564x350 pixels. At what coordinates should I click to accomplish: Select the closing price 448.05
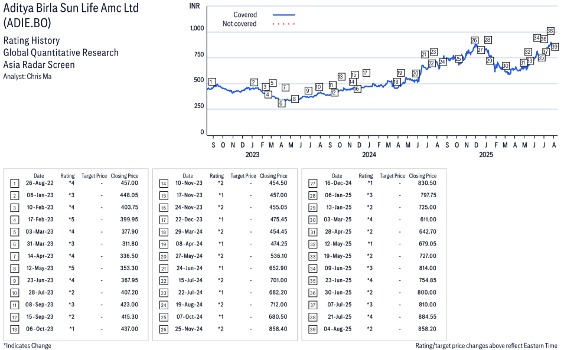coord(129,195)
